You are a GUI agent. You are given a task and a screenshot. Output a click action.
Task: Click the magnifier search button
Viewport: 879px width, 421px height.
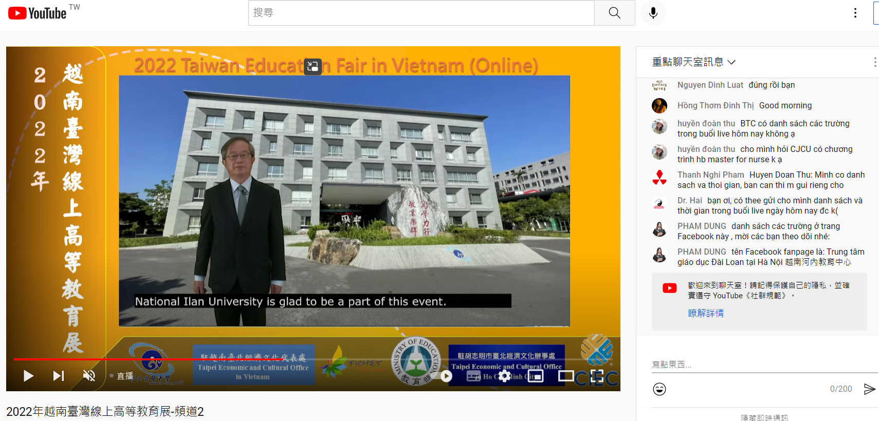point(614,13)
